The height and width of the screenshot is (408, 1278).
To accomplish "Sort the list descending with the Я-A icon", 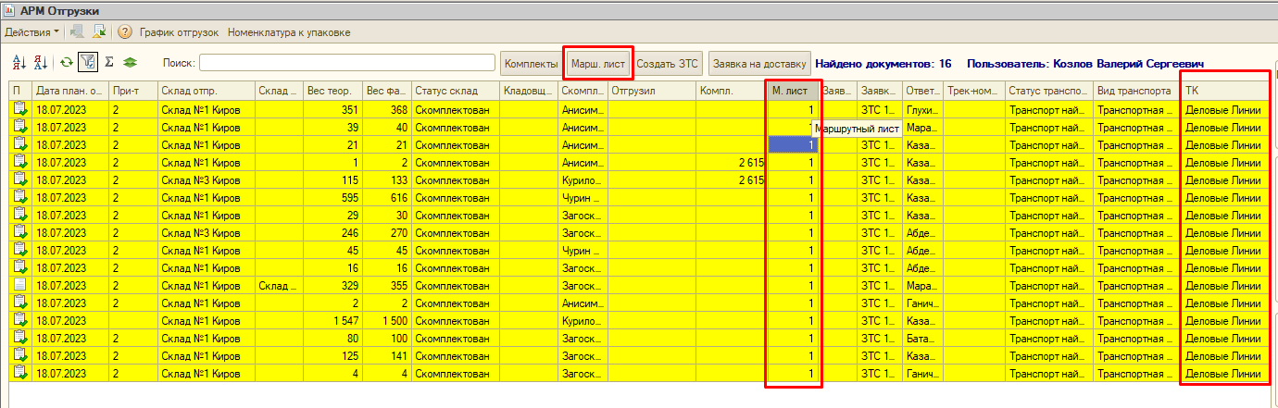I will coord(40,63).
